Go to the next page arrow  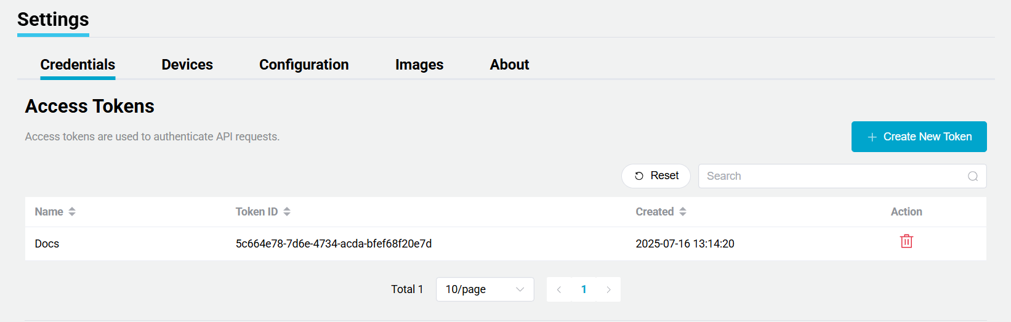[608, 289]
